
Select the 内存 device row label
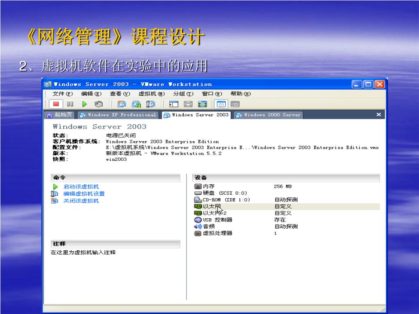[x=209, y=186]
